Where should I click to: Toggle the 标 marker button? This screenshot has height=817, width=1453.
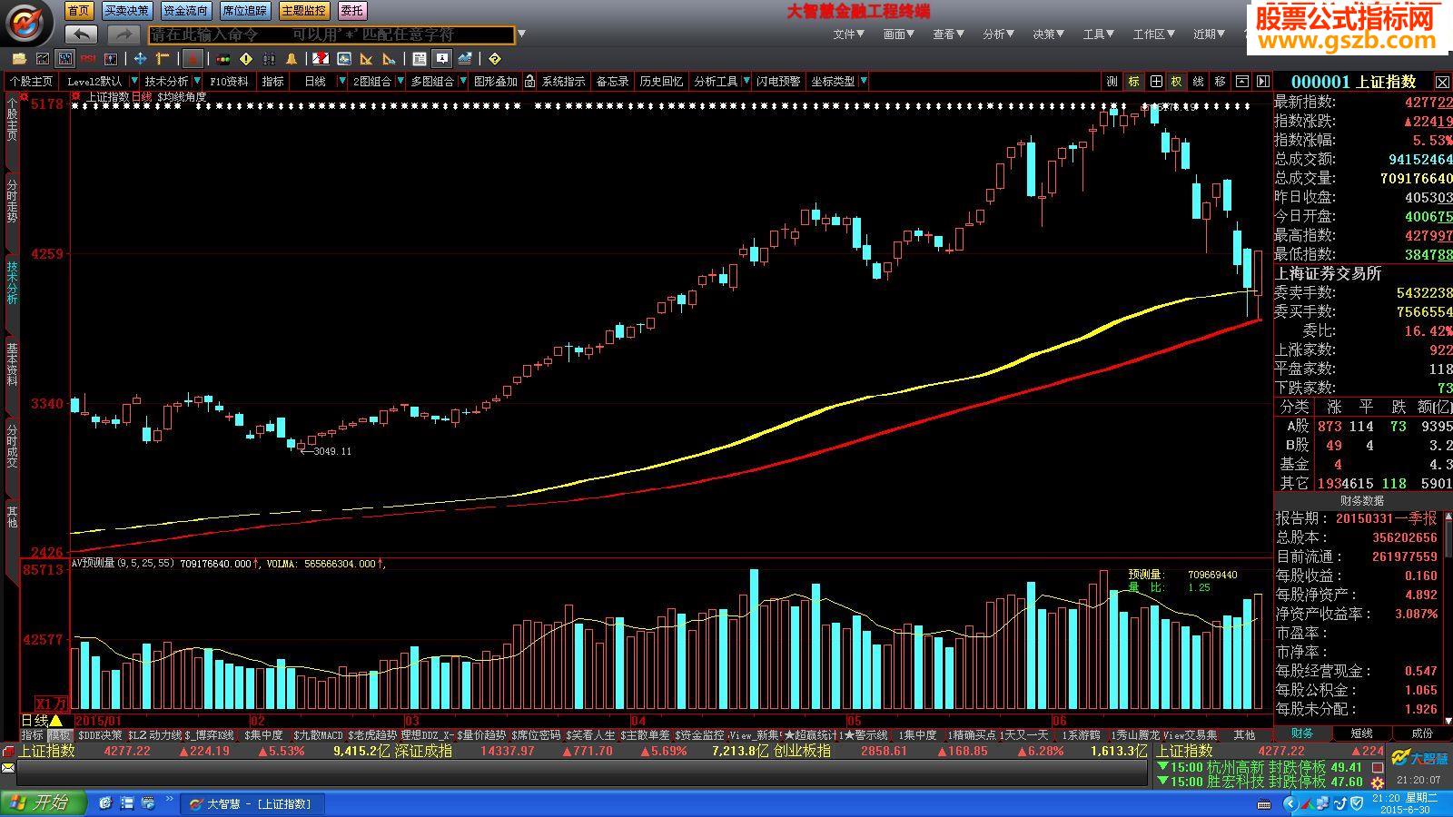(1133, 82)
